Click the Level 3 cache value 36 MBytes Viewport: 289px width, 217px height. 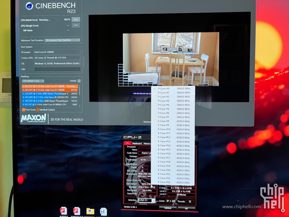[181, 195]
